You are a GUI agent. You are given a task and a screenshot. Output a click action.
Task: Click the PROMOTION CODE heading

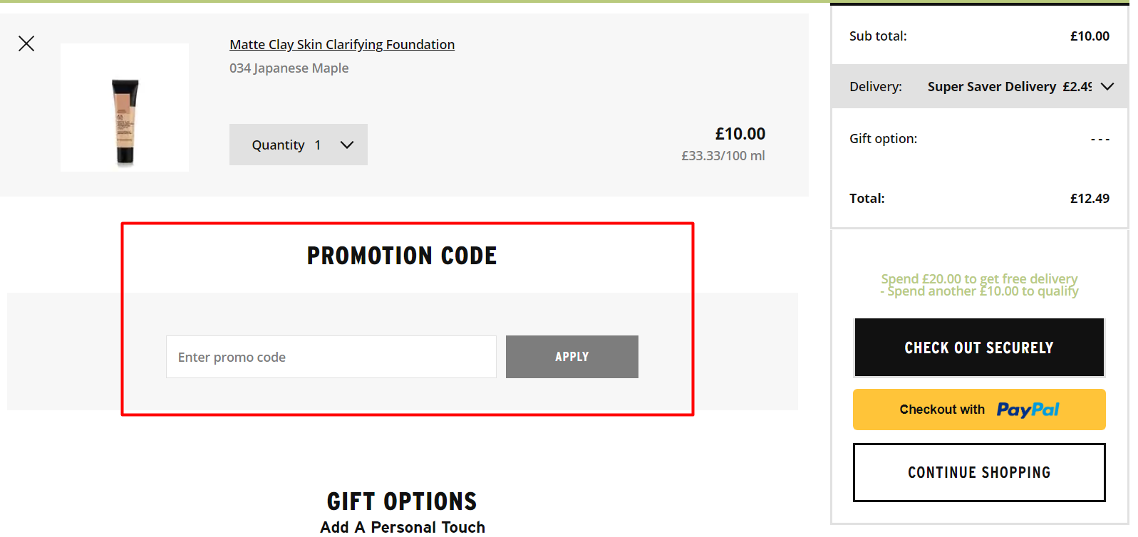pyautogui.click(x=401, y=255)
